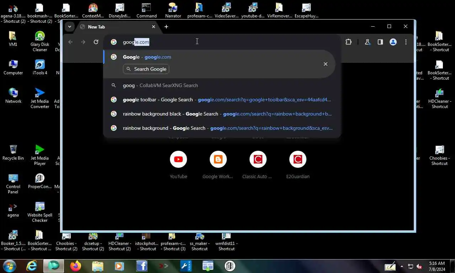Open the media player taskbar icon
The height and width of the screenshot is (273, 455).
click(119, 266)
